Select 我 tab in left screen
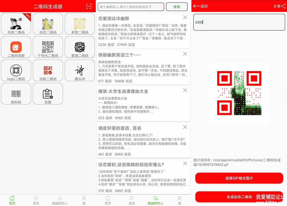The image size is (287, 206). tap(84, 200)
